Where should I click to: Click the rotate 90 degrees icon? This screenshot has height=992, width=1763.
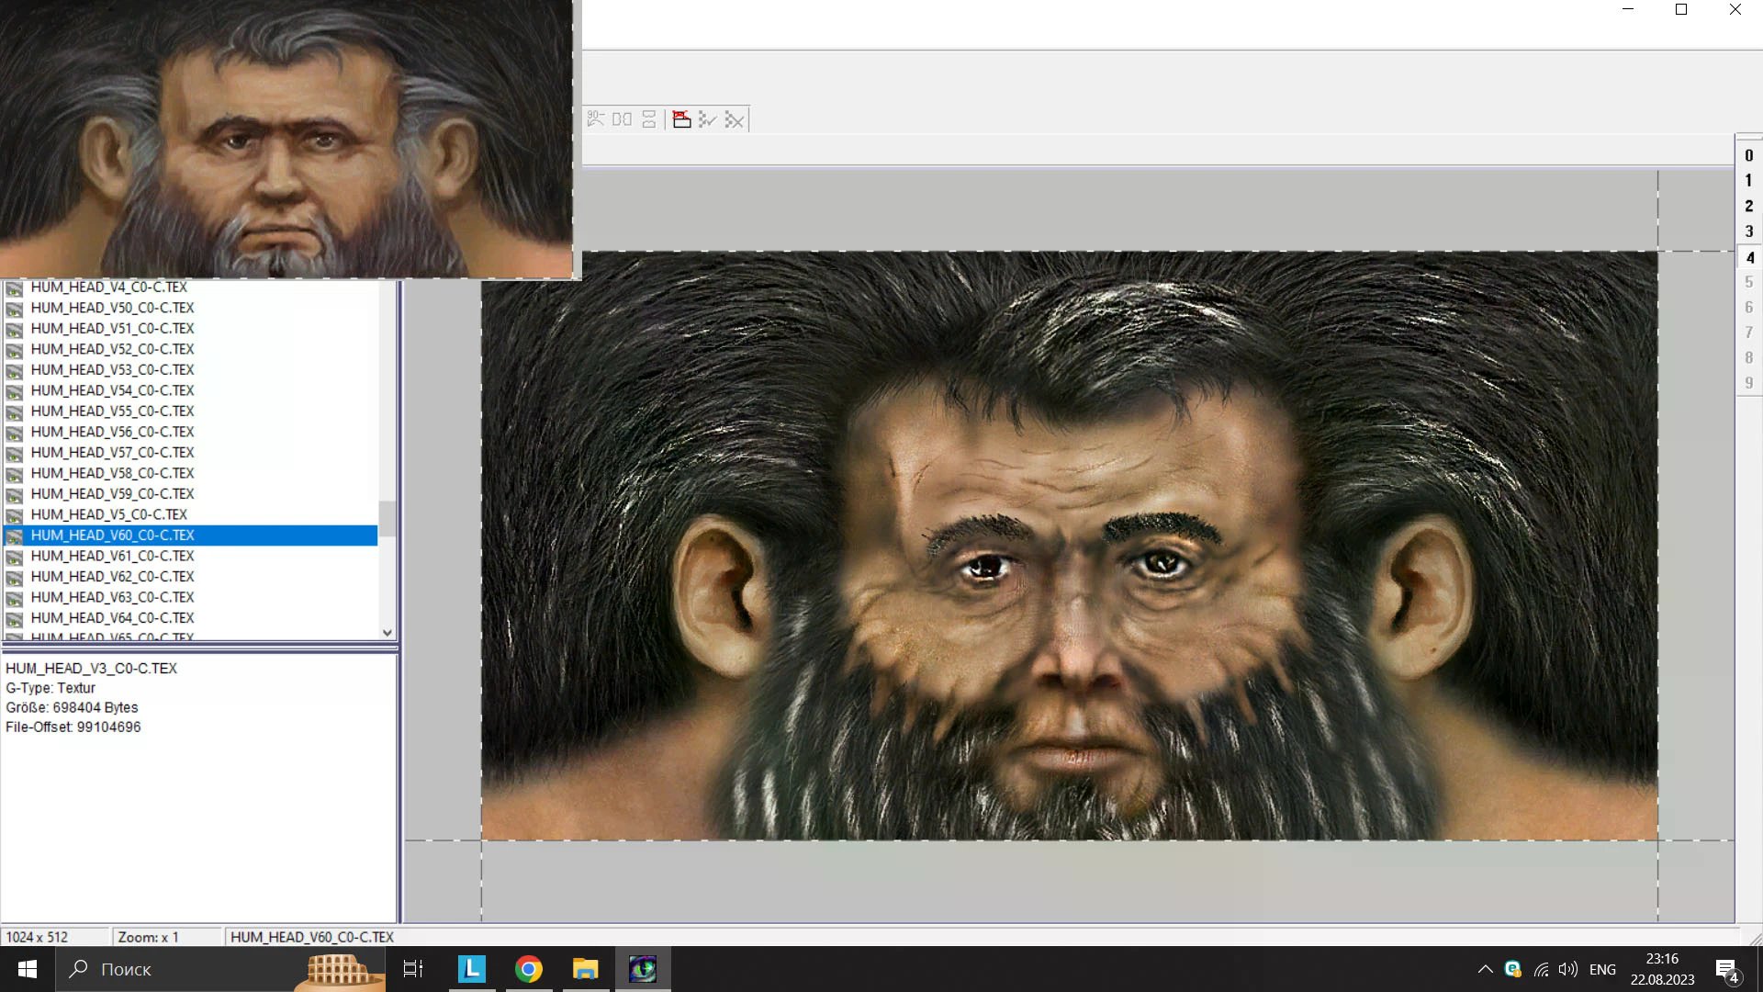(595, 119)
